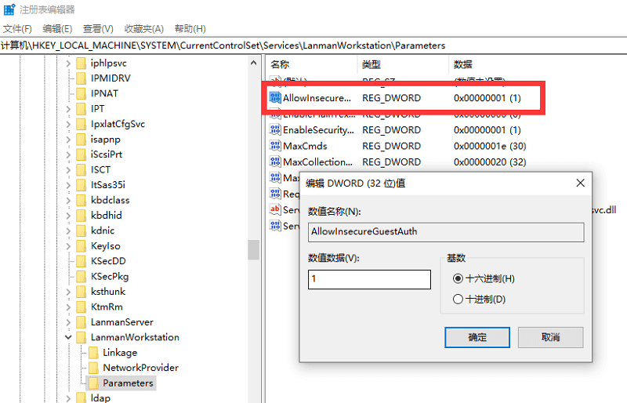627x403 pixels.
Task: Click the 数值数据(V) input field
Action: point(369,279)
